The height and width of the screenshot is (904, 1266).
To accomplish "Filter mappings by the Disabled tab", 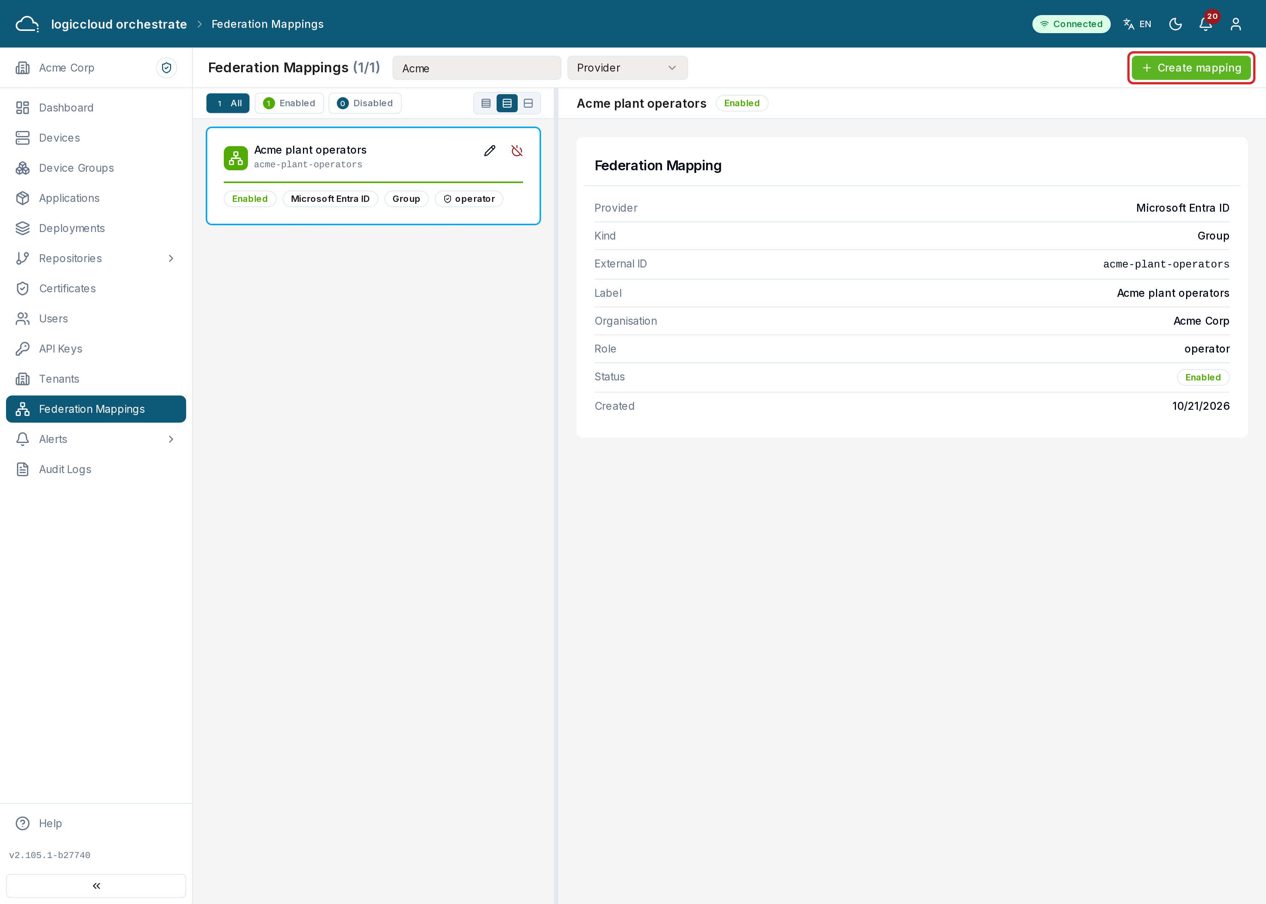I will (x=365, y=103).
